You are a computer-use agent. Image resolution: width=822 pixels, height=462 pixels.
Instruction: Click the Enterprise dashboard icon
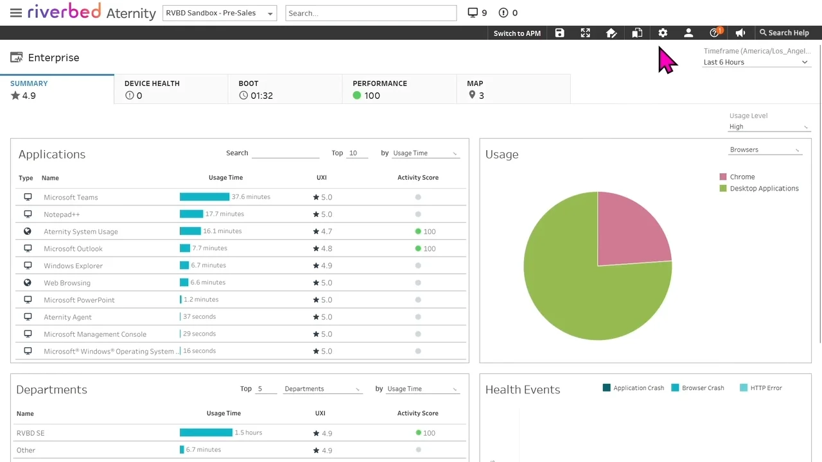click(17, 57)
